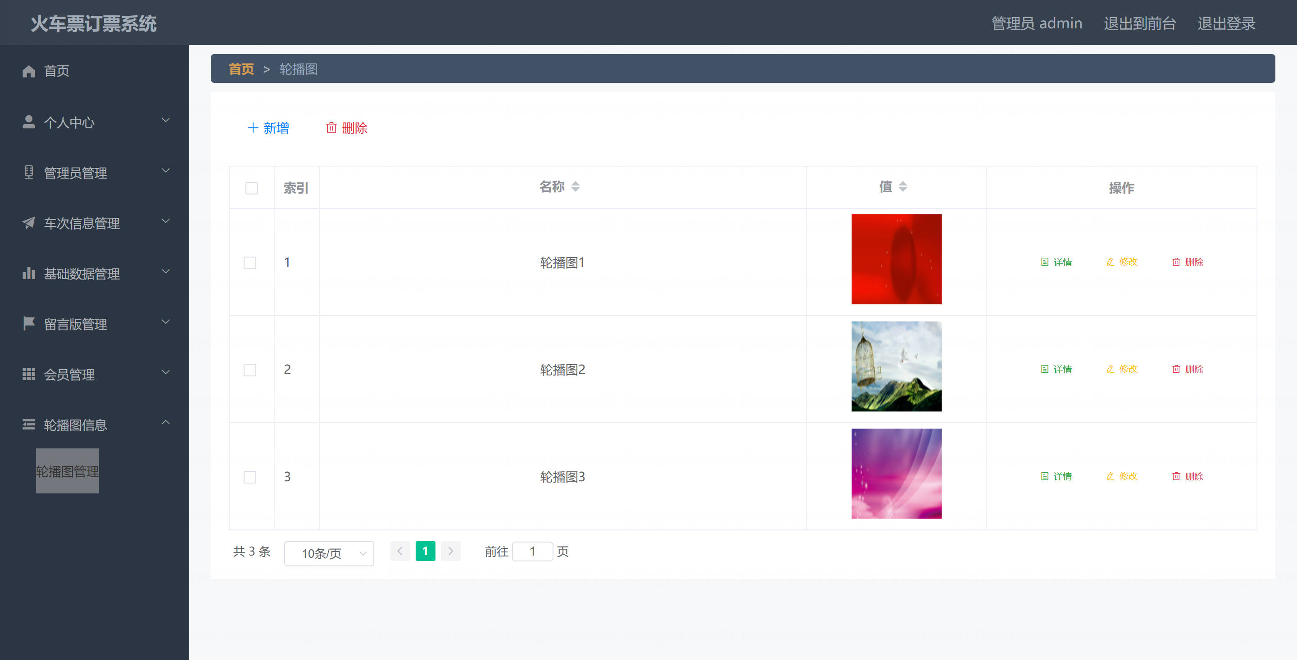Screen dimensions: 1297x660
Task: Click the 删除 trash icon for 轮播图3
Action: pos(1176,476)
